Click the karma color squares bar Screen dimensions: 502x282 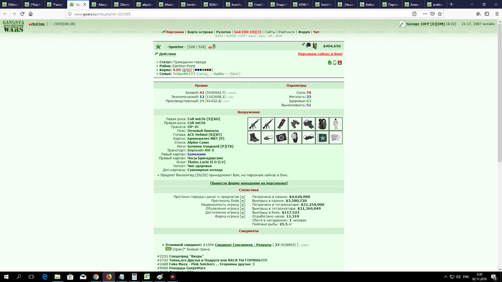tap(203, 70)
